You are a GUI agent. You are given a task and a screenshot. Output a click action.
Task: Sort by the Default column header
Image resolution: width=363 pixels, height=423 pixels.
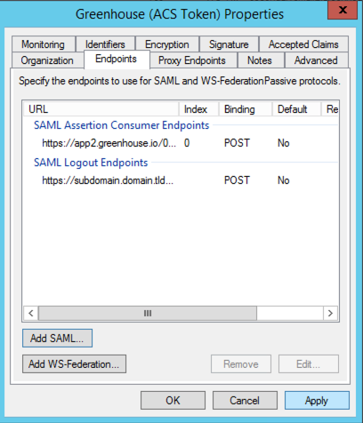tap(296, 109)
